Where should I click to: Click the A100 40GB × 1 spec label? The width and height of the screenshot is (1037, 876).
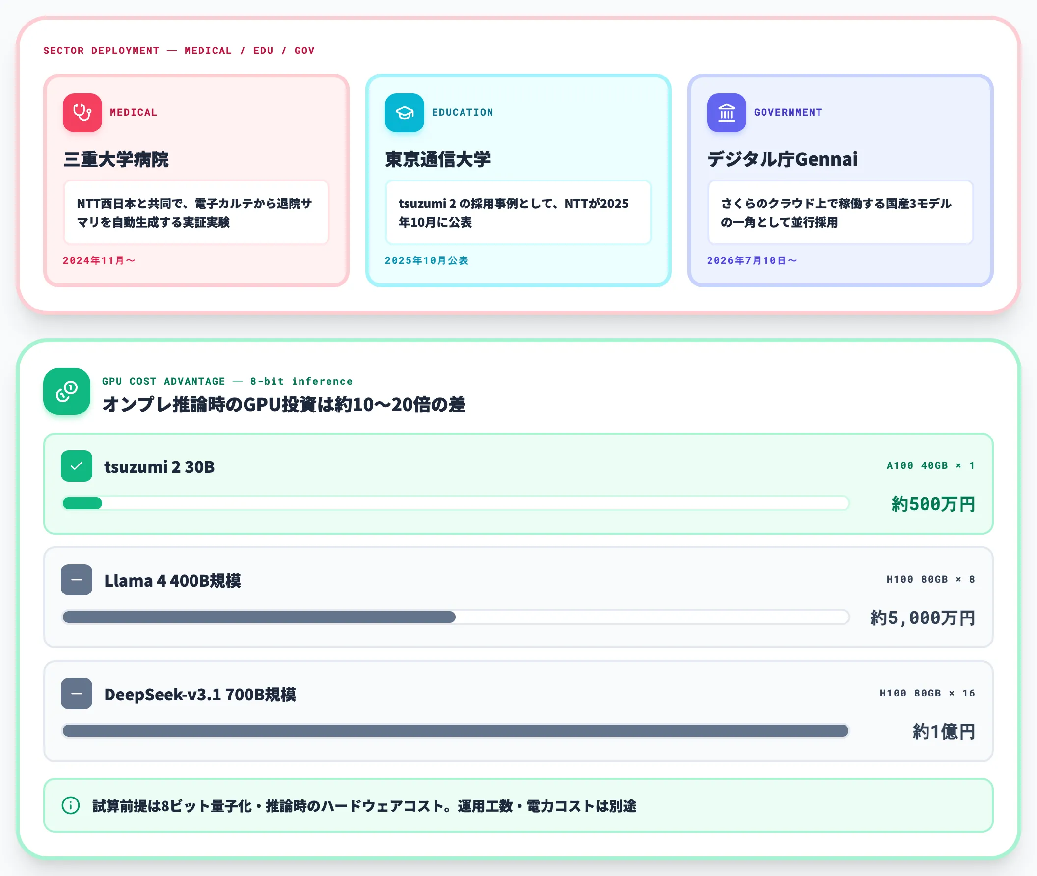931,466
